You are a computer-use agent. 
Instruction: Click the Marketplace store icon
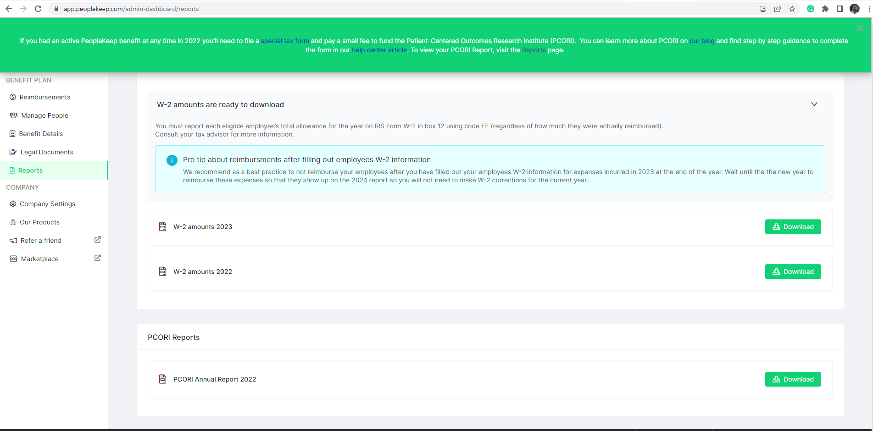point(14,259)
